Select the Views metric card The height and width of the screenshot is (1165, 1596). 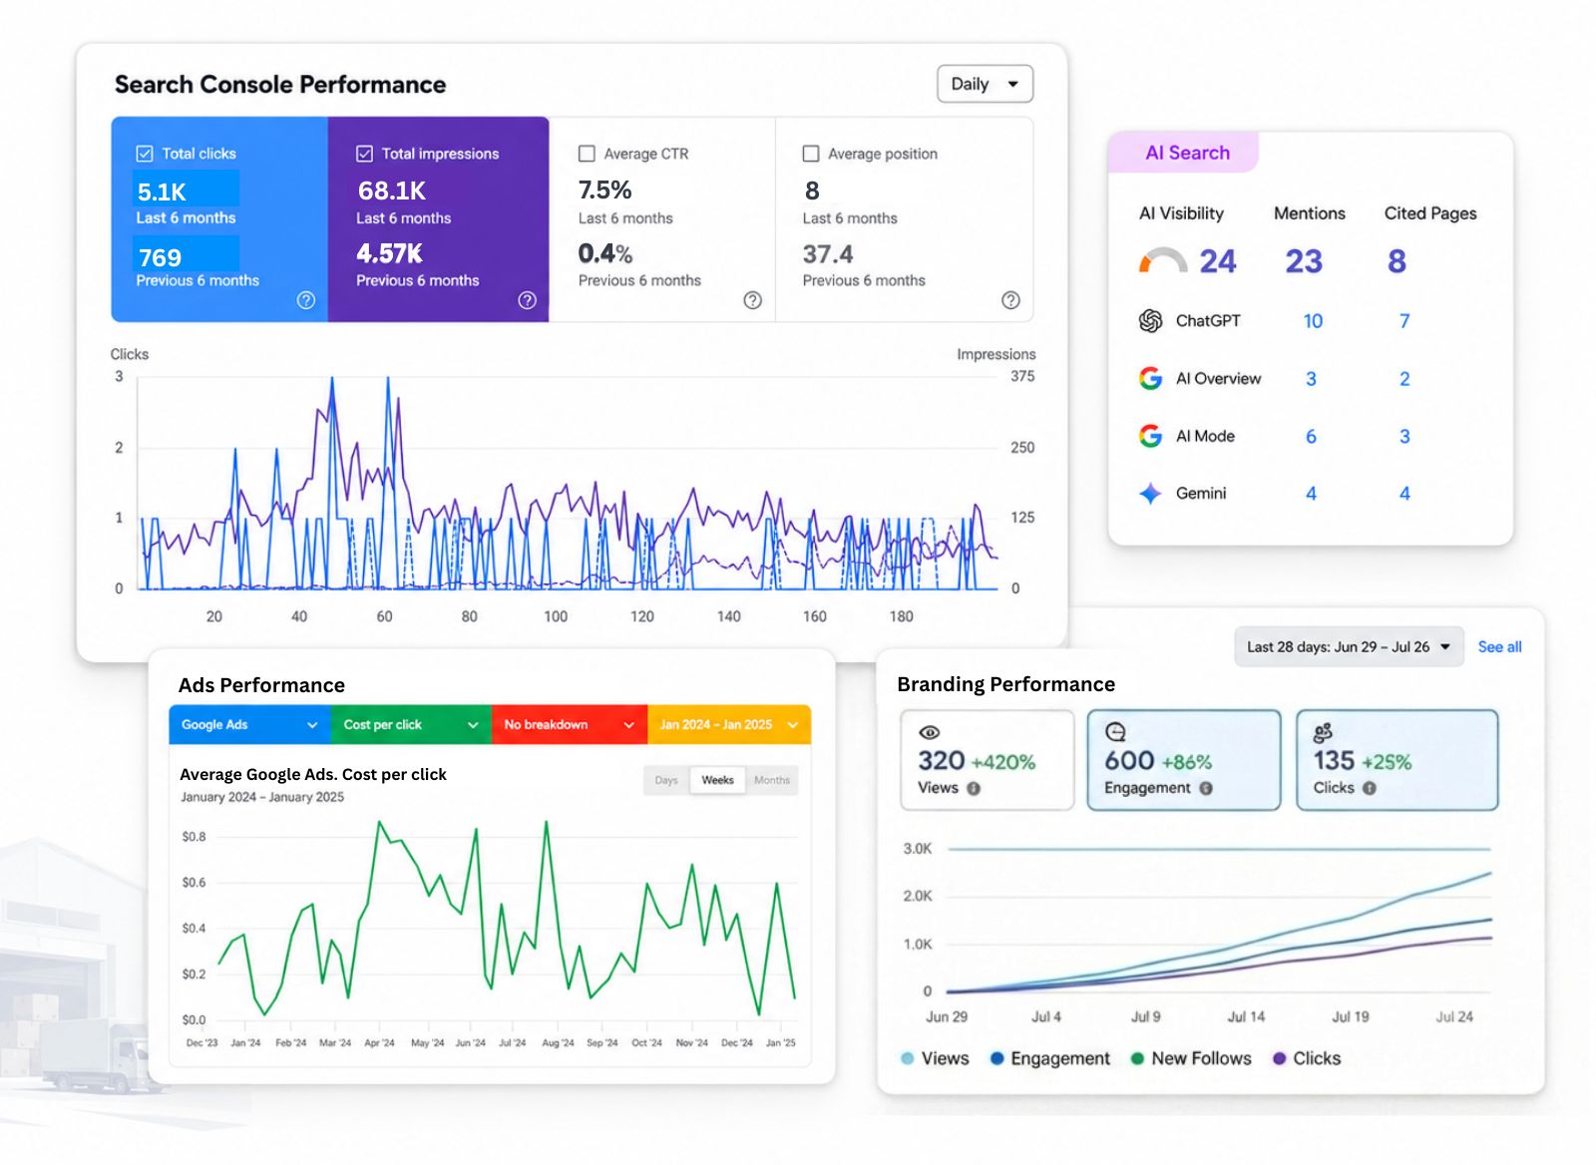(x=987, y=760)
